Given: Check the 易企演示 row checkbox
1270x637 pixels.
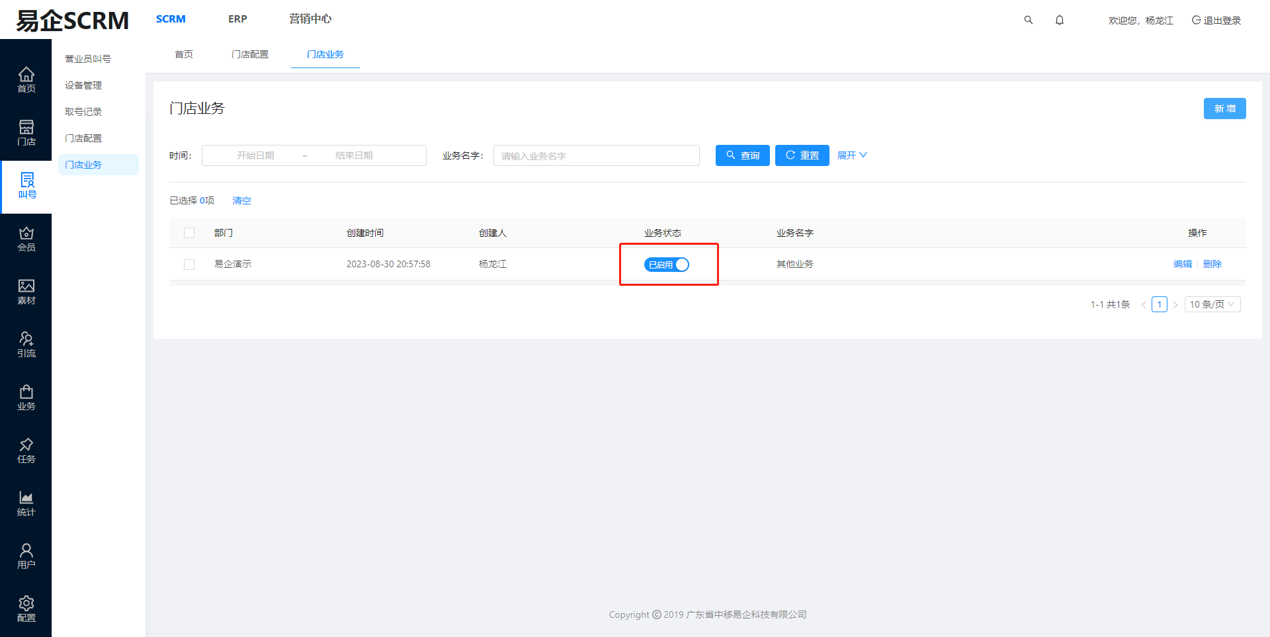Looking at the screenshot, I should click(189, 265).
